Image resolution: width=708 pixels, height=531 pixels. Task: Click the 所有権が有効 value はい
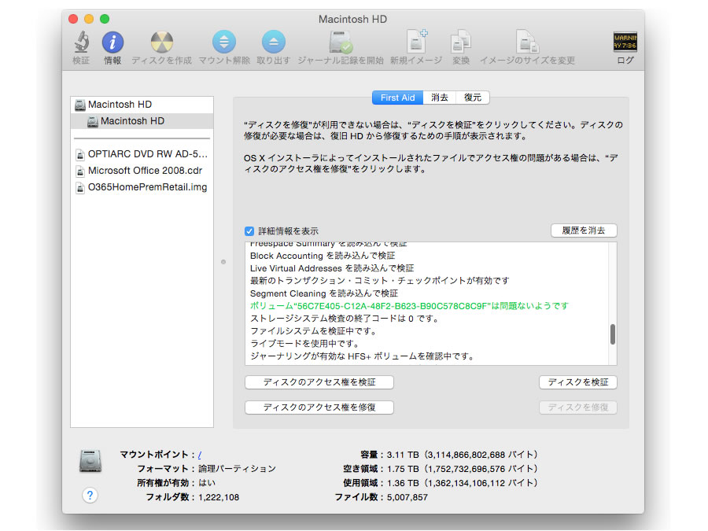pos(207,483)
